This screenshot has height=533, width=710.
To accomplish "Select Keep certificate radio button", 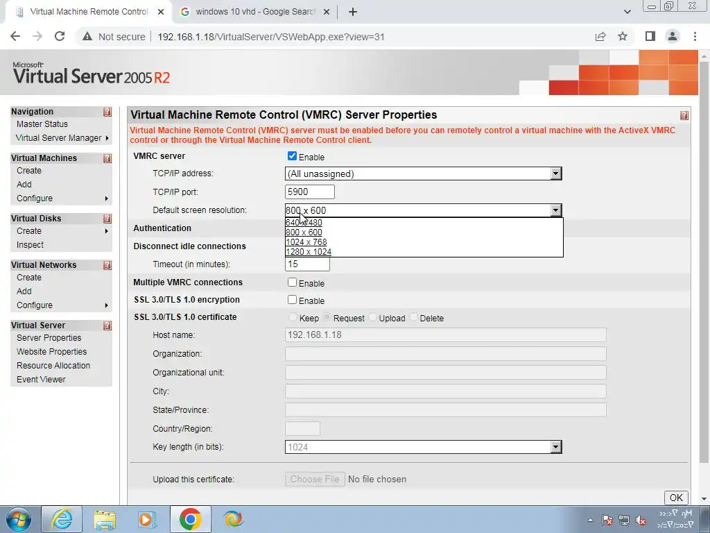I will pos(293,317).
